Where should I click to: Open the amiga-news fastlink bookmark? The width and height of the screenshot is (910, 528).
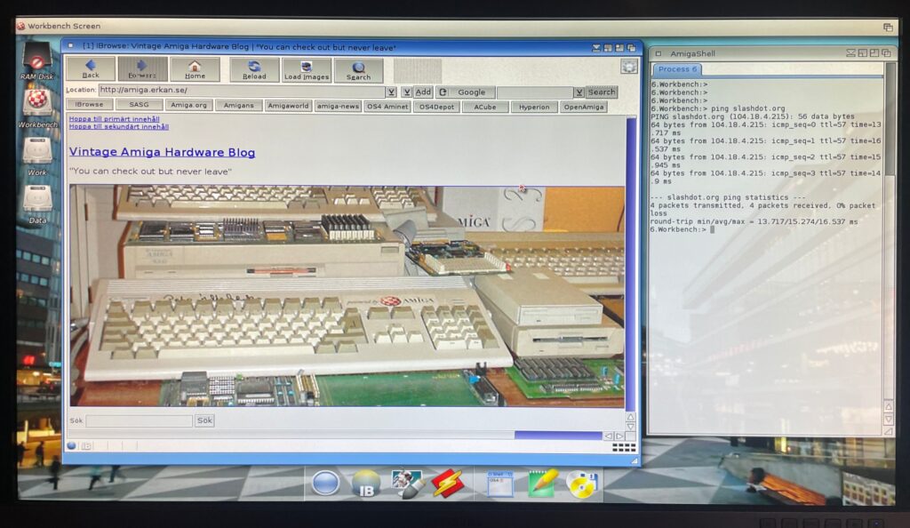(x=338, y=106)
